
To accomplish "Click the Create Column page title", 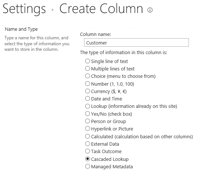I will (101, 9).
